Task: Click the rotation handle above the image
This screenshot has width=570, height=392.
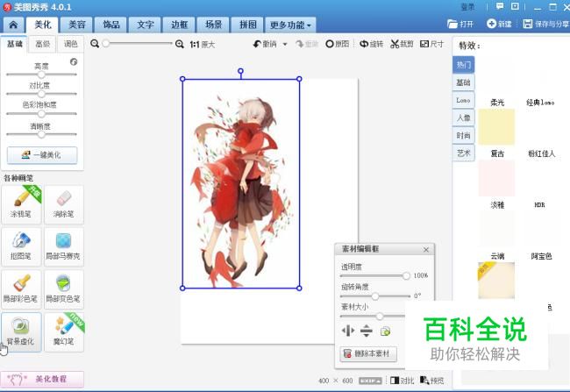Action: 240,71
